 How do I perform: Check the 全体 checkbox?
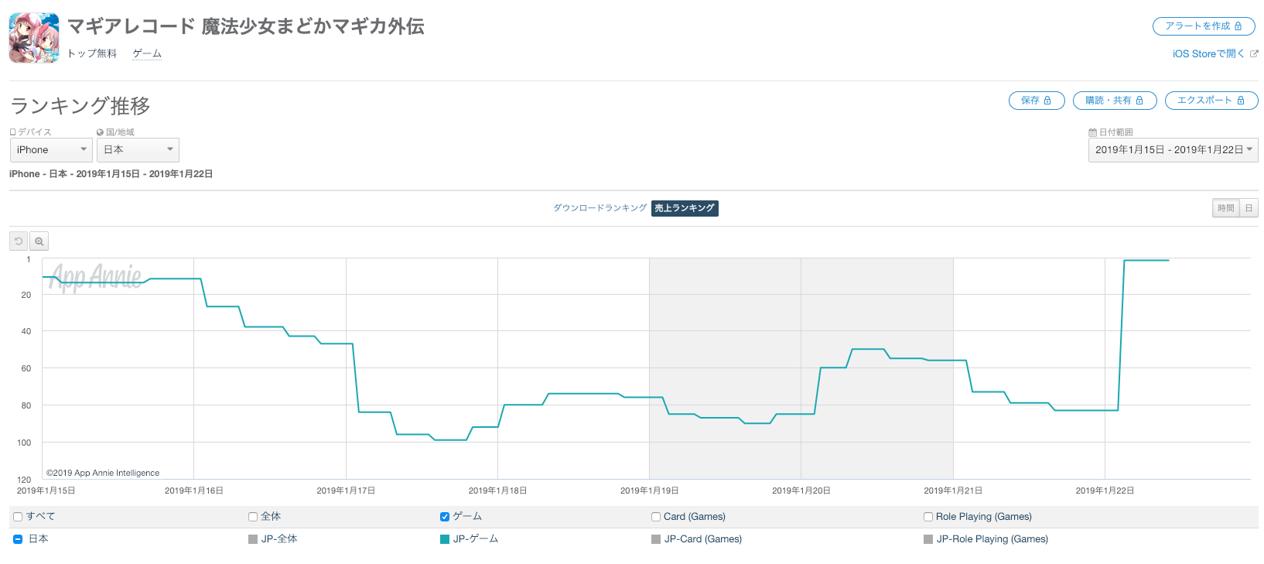[x=253, y=517]
